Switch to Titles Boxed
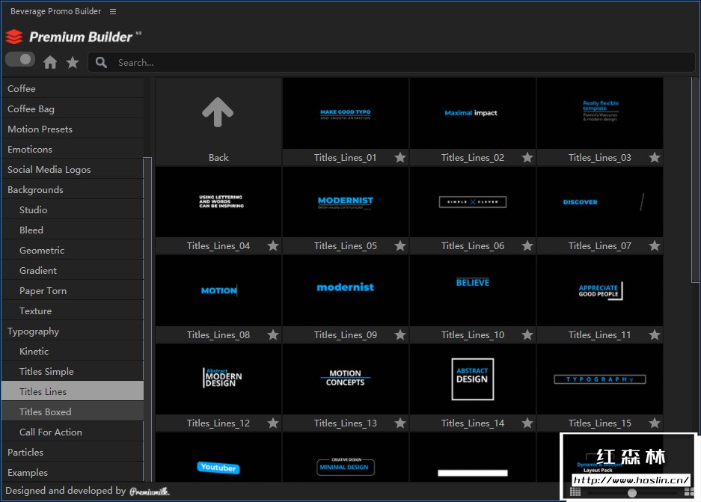 73,411
